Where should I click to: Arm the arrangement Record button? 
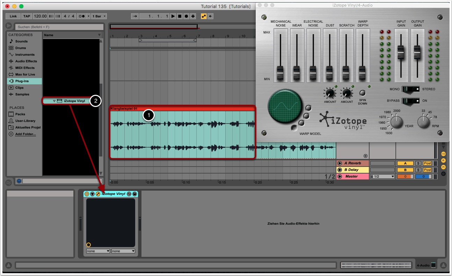coord(186,16)
